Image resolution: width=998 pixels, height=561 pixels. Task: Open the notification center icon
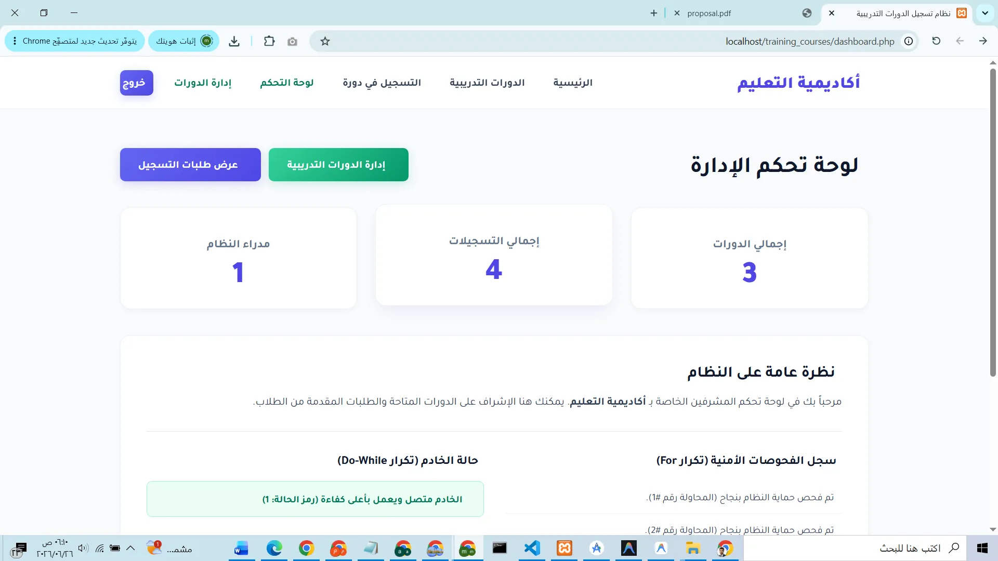[18, 549]
